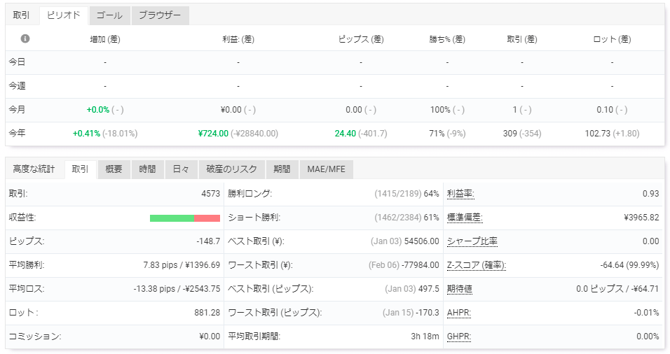Viewport: 670px width, 354px height.
Task: Click the green-red 収益性 bar
Action: pyautogui.click(x=185, y=218)
